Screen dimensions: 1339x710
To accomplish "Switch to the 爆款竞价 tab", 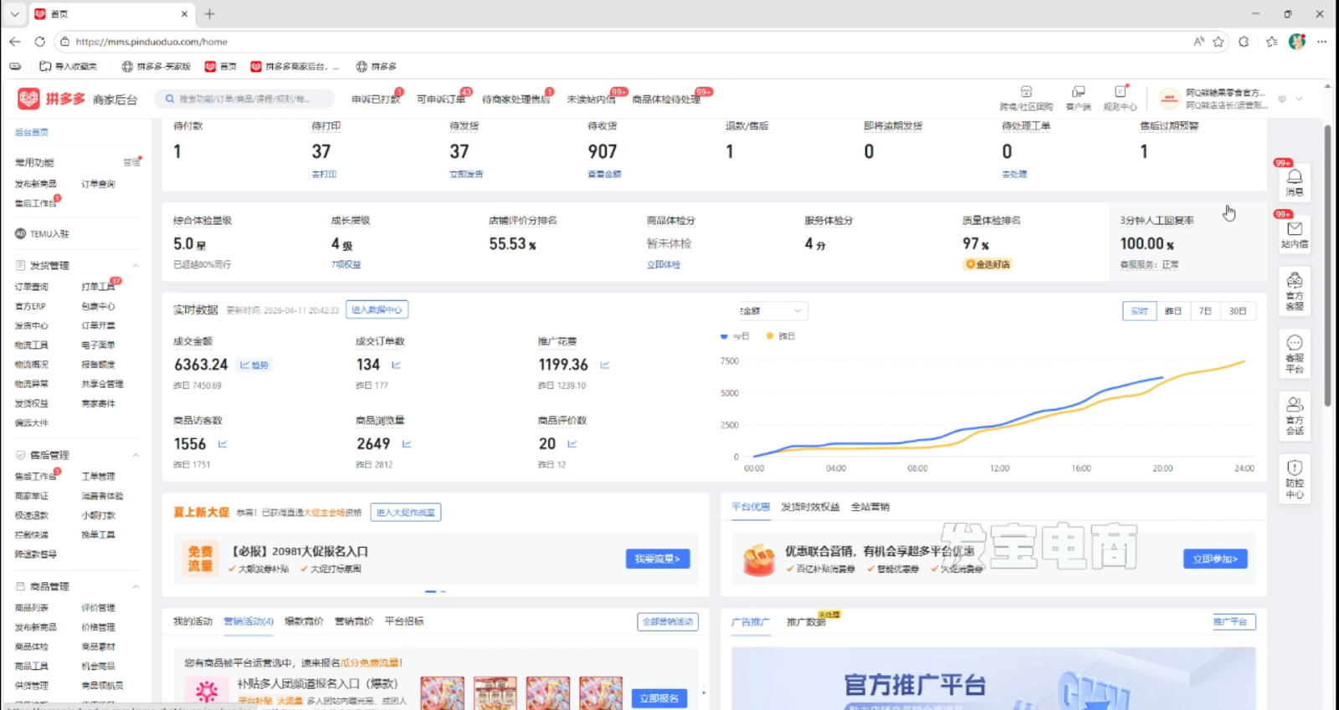I will pos(304,621).
